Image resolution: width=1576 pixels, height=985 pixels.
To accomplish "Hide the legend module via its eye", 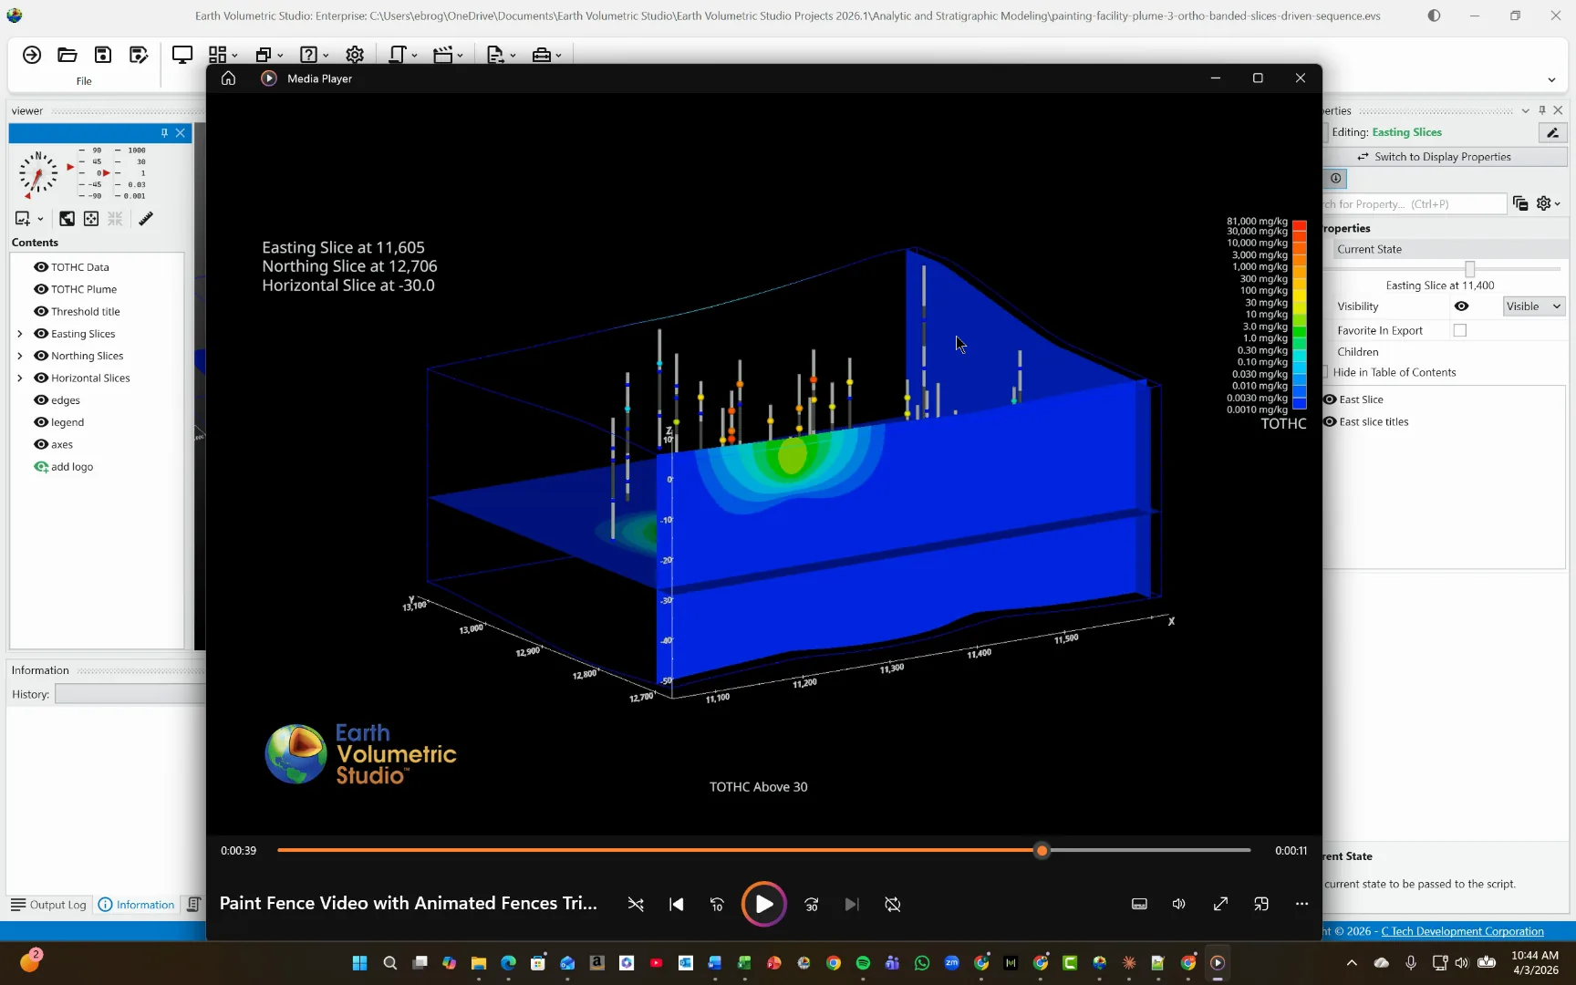I will 41,422.
